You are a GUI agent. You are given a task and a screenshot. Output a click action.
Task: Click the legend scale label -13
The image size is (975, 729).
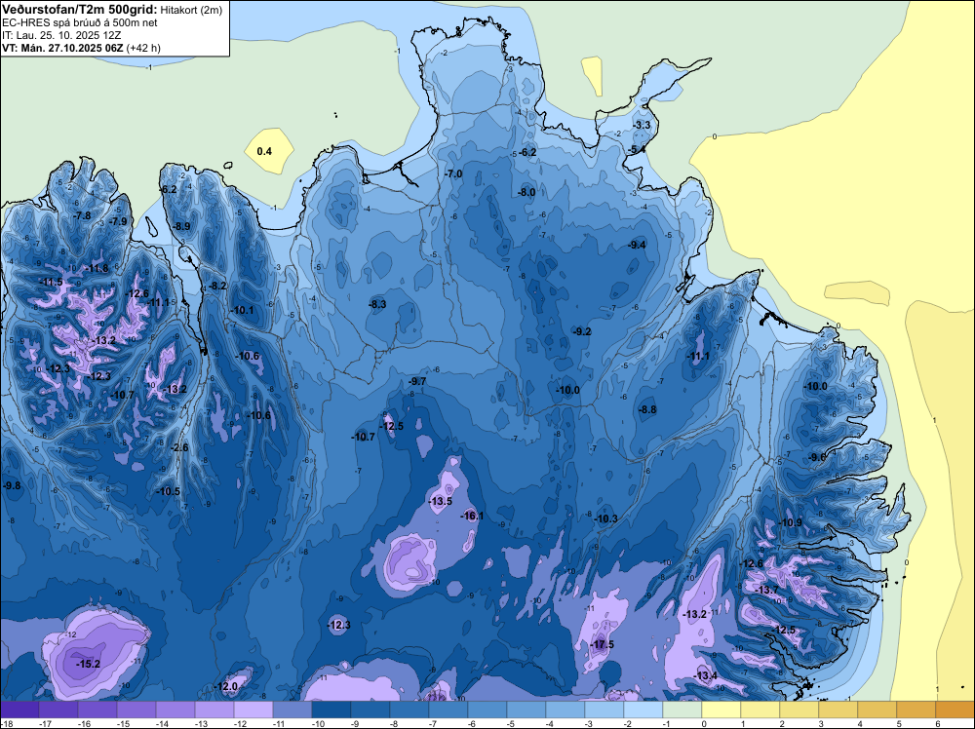202,723
